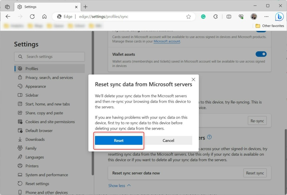
Task: Open the Extensions toolbar icon
Action: 215,17
